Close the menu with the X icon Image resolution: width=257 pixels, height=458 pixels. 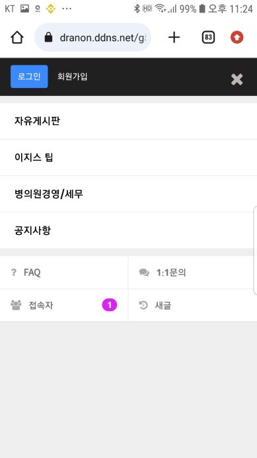pos(237,79)
